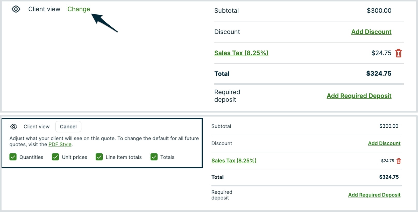The width and height of the screenshot is (418, 212).
Task: Click the eye icon next to Cancel button
Action: pyautogui.click(x=14, y=127)
